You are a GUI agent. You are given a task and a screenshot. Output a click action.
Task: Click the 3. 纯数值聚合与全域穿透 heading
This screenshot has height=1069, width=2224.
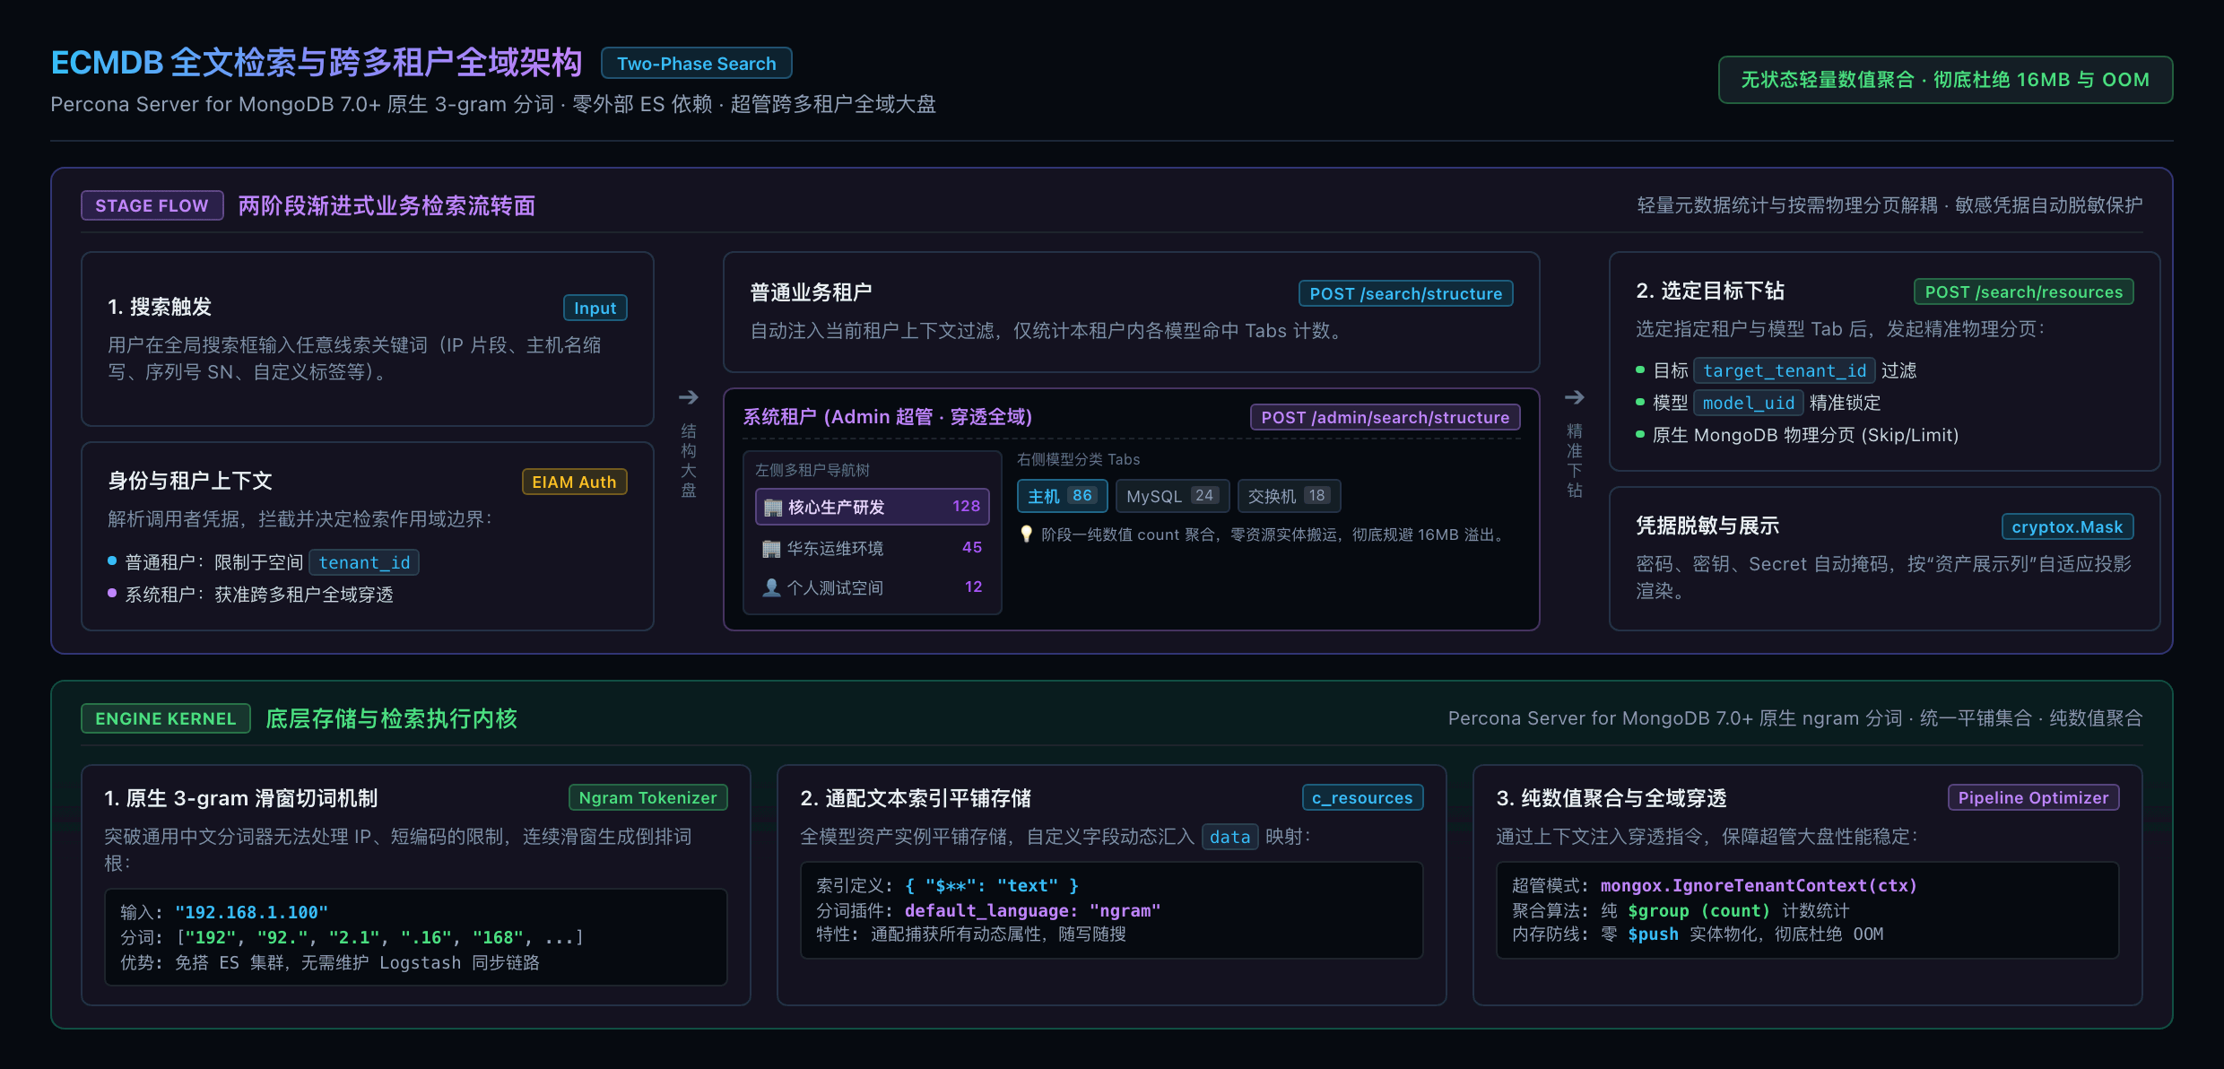(x=1612, y=798)
